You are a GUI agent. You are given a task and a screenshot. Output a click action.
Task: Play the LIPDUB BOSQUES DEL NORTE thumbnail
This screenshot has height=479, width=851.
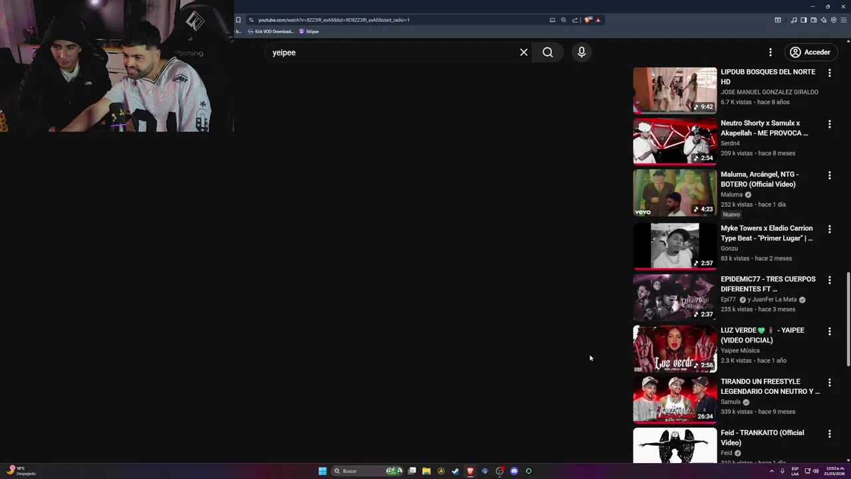(675, 90)
